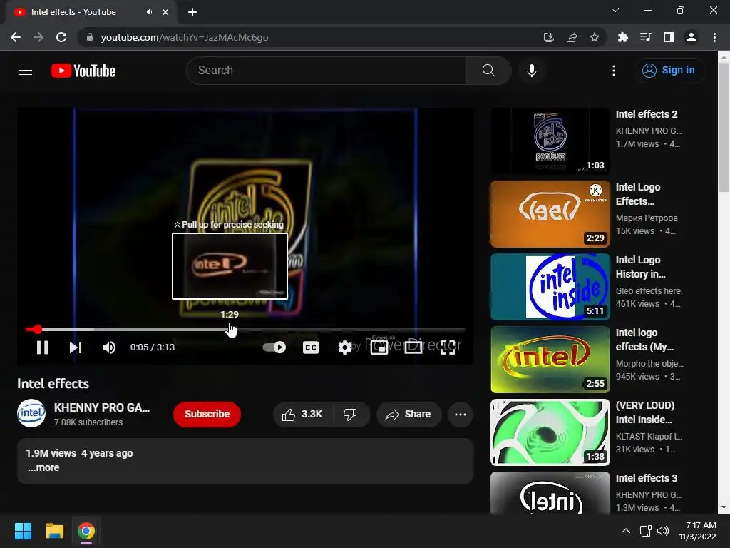Open Chrome profile icon
The height and width of the screenshot is (548, 730).
(x=692, y=37)
